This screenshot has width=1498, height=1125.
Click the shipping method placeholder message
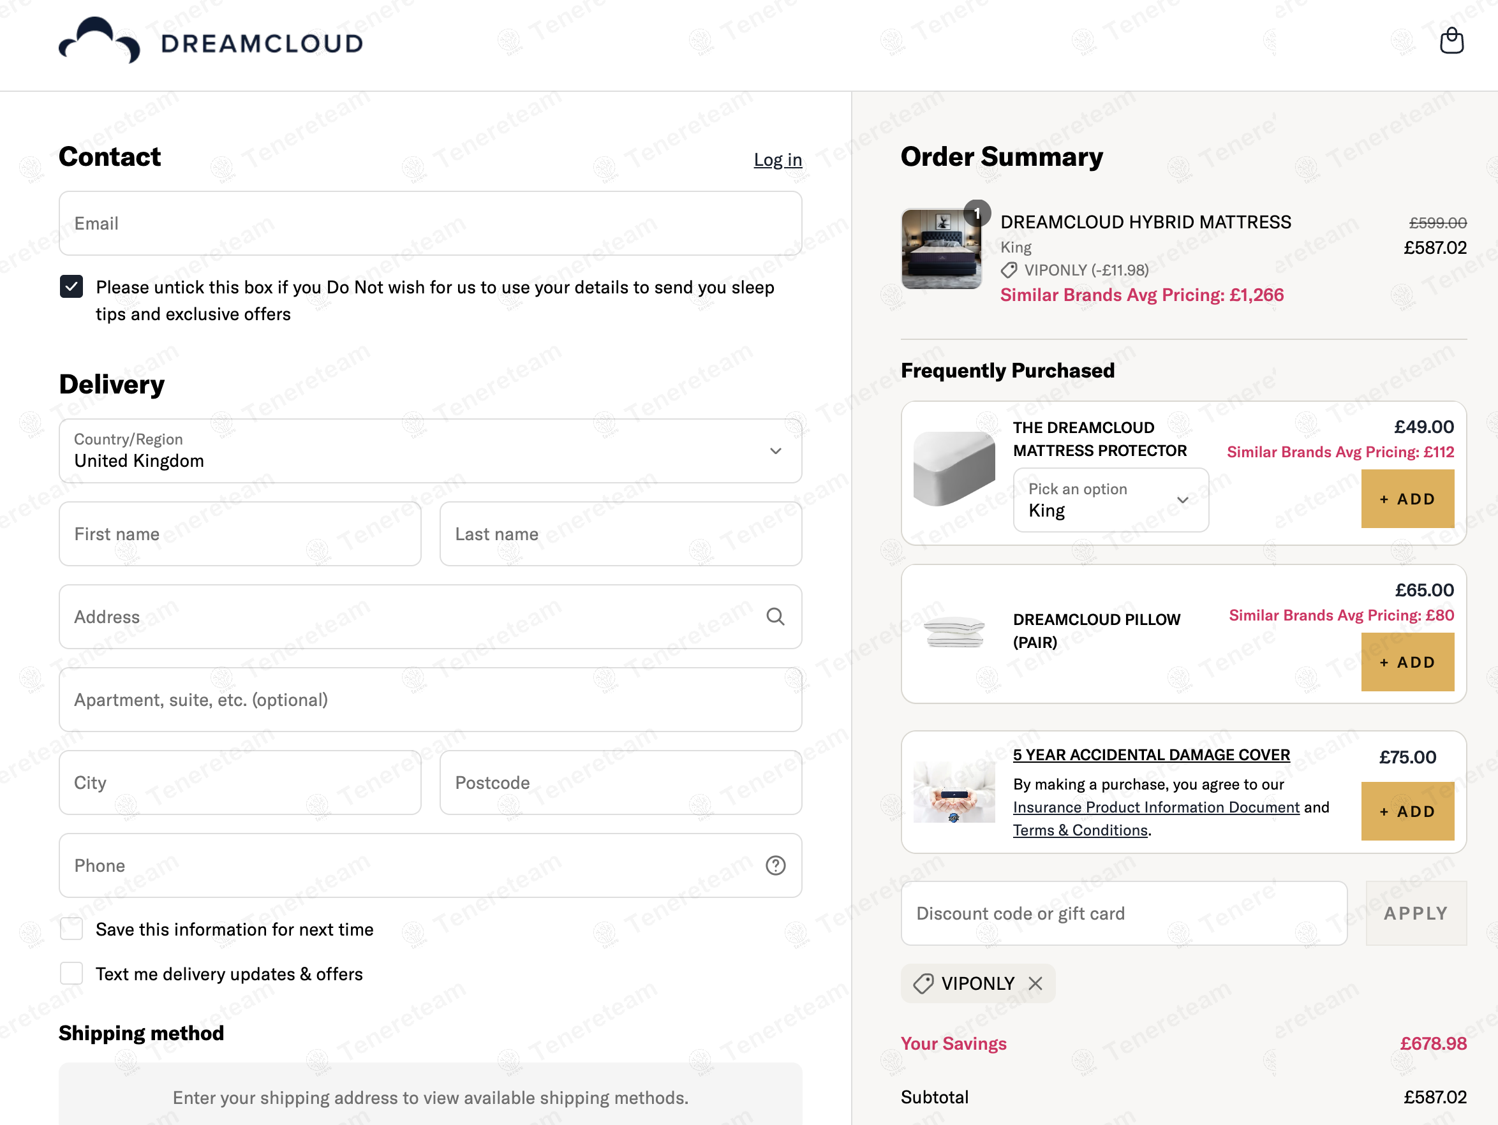pyautogui.click(x=431, y=1098)
